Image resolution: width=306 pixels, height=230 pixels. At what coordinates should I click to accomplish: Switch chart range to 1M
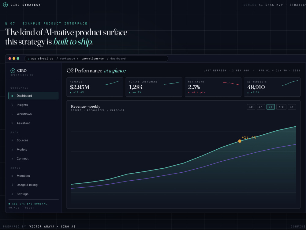coord(261,107)
